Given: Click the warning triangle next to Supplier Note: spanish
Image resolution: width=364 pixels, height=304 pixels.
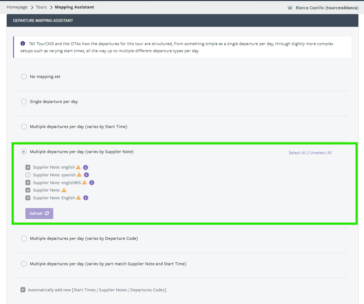Looking at the screenshot, I should click(x=79, y=175).
